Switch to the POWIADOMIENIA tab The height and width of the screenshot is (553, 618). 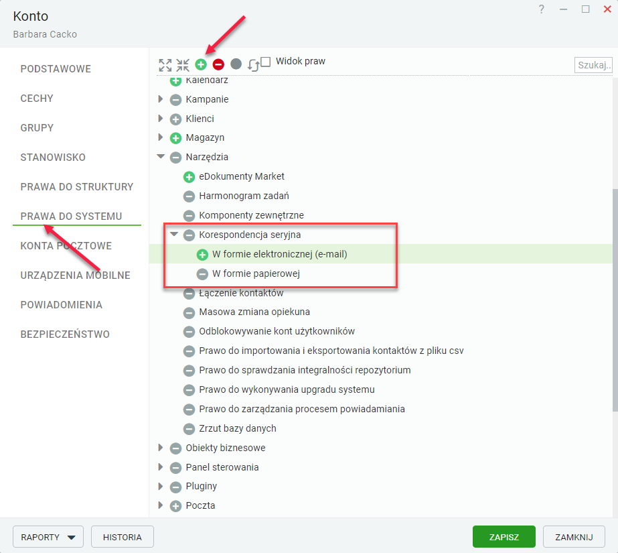coord(62,305)
